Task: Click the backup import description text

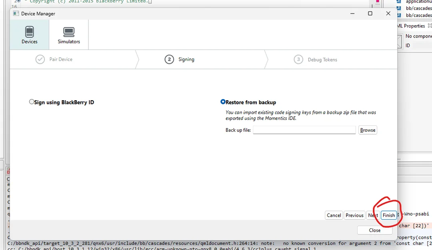Action: [300, 115]
